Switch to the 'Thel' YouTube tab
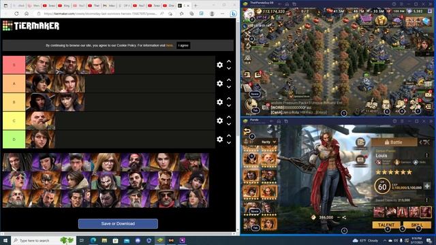The width and height of the screenshot is (436, 245). point(94,5)
